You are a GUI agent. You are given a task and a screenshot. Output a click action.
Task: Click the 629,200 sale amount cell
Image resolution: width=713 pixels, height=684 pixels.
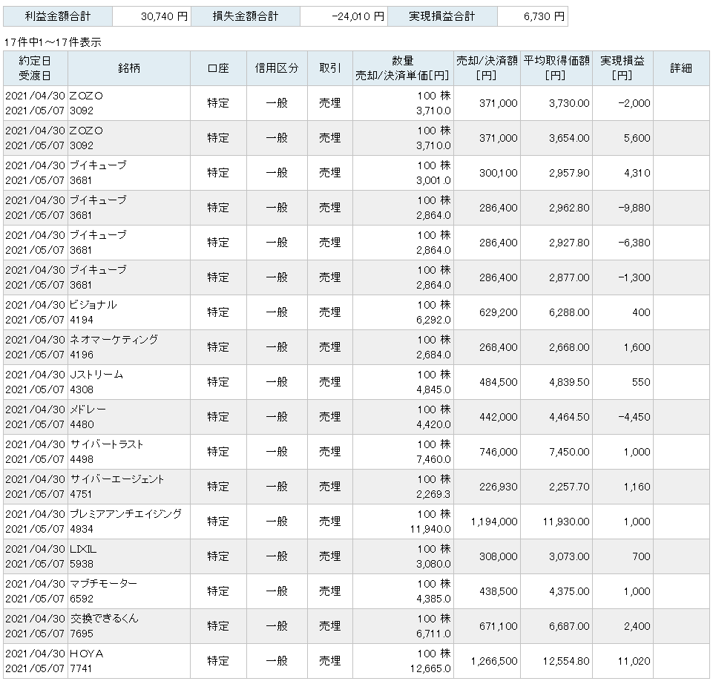(x=487, y=312)
